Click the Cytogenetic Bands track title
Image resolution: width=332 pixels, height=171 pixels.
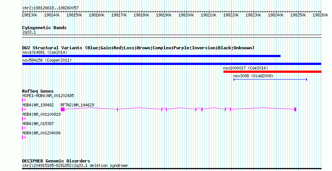click(x=44, y=28)
